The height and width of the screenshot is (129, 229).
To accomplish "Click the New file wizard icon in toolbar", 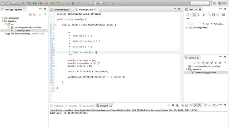I will point(3,3).
